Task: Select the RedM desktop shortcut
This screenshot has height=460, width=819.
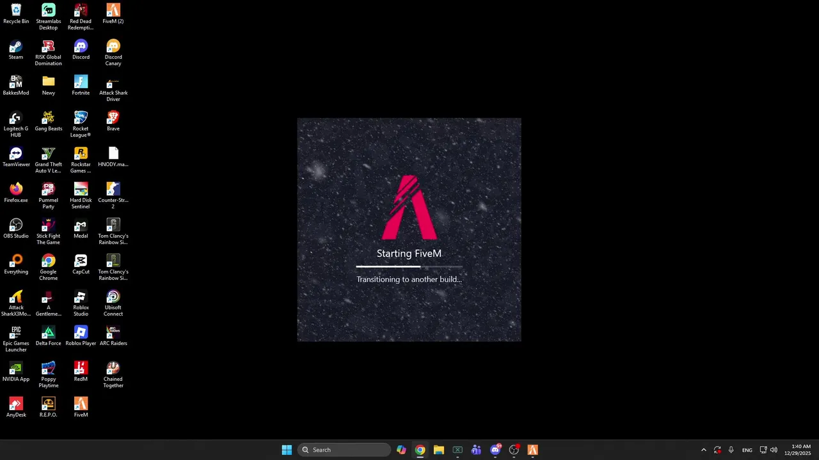Action: click(x=81, y=372)
